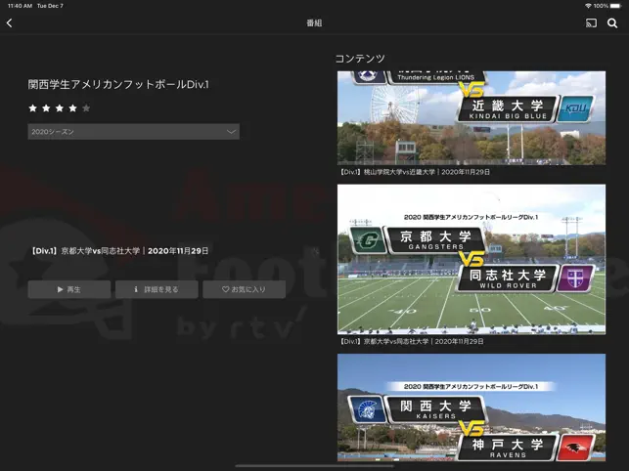Check the battery indicator in status bar
The image size is (629, 471).
615,6
